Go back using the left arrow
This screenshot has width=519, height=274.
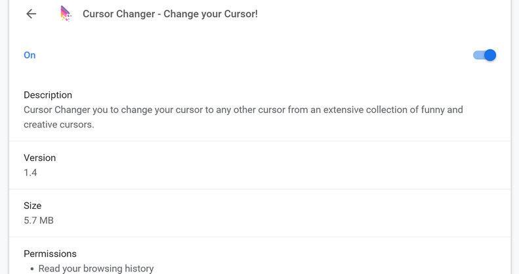[31, 14]
